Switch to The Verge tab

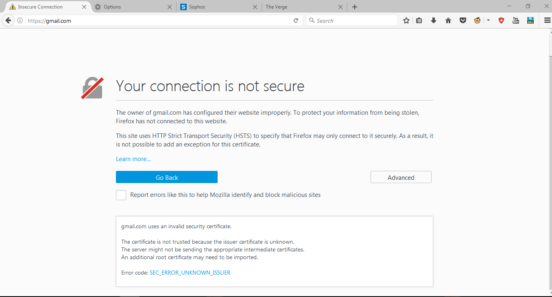tap(304, 7)
